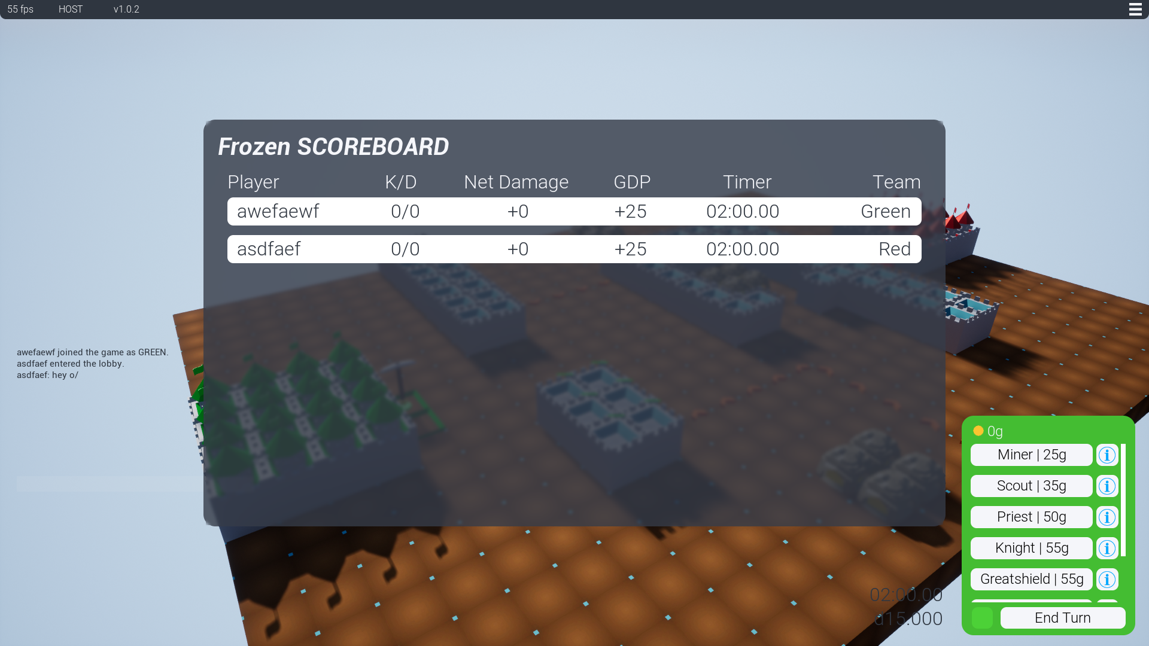Select the awefaewf scoreboard row
Screen dimensions: 1149x646
coord(574,212)
